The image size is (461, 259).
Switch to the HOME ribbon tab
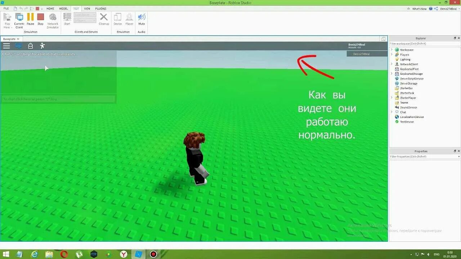coord(50,8)
